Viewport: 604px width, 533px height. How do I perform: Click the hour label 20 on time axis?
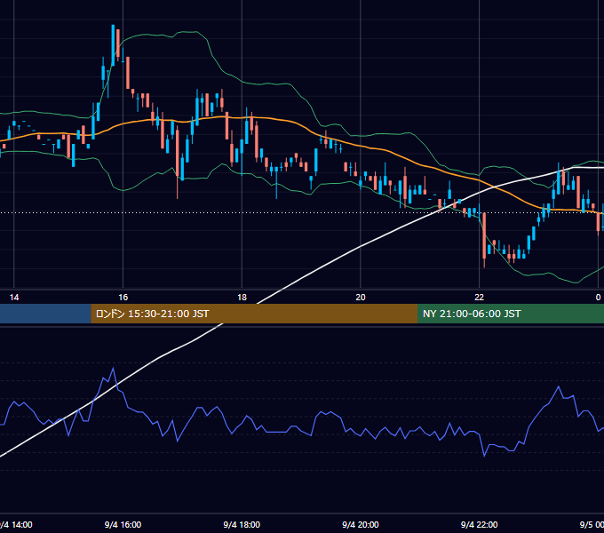coord(361,298)
